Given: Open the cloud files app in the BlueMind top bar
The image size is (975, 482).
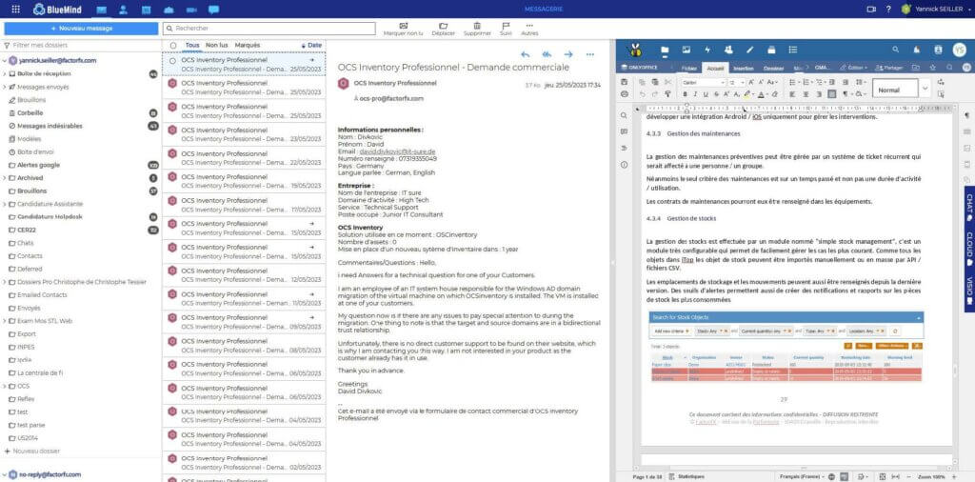Looking at the screenshot, I should point(169,10).
